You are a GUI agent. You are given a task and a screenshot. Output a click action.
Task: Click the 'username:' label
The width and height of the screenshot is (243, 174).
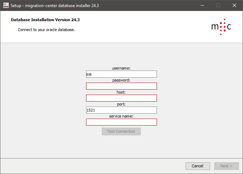[x=121, y=68]
